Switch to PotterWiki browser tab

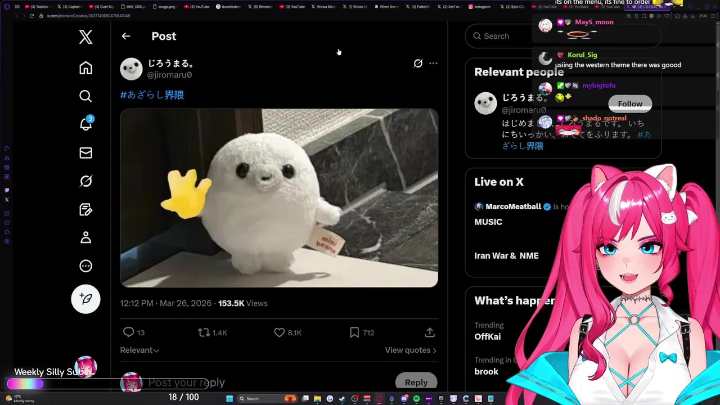[417, 7]
